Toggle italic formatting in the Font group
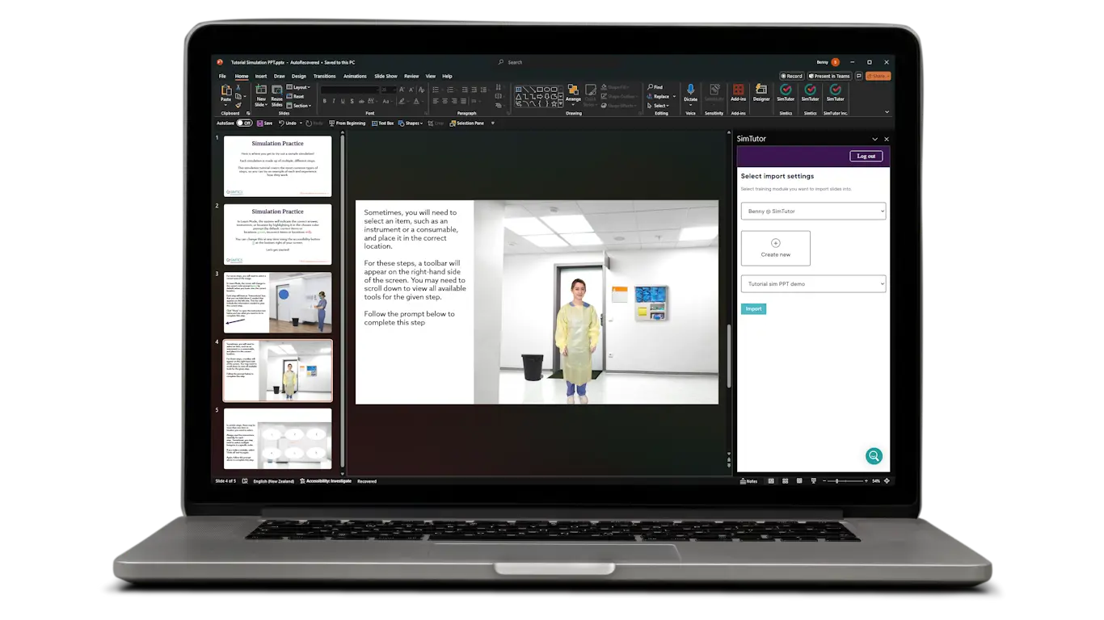Viewport: 1104px width, 620px height. (x=333, y=101)
